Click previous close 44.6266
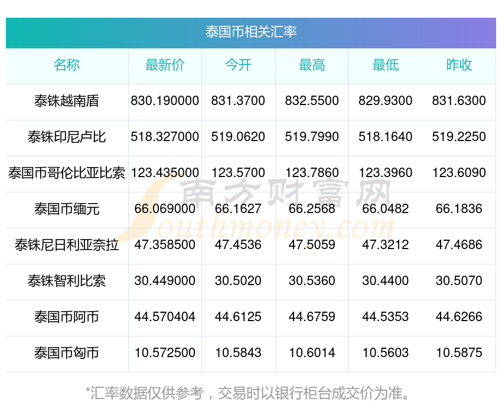 point(459,317)
